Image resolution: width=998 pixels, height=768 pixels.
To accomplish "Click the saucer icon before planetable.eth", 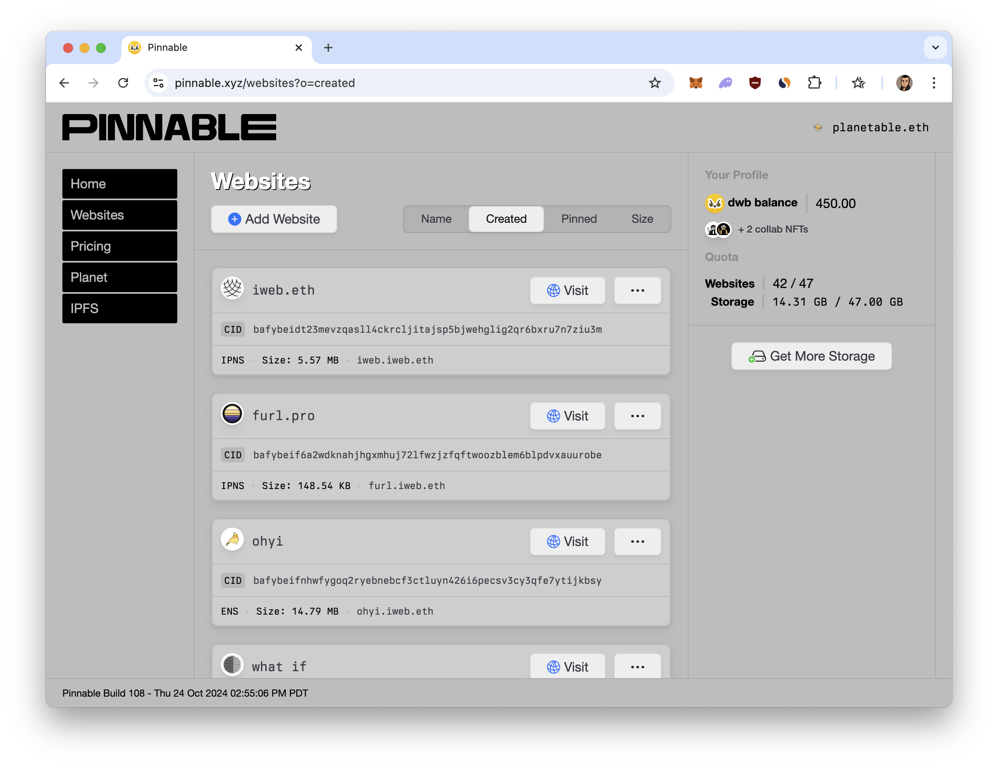I will (817, 128).
